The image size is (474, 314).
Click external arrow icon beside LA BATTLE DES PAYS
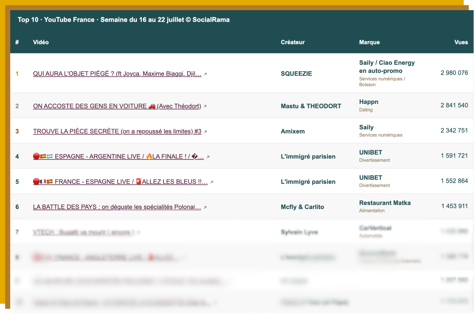click(x=205, y=208)
